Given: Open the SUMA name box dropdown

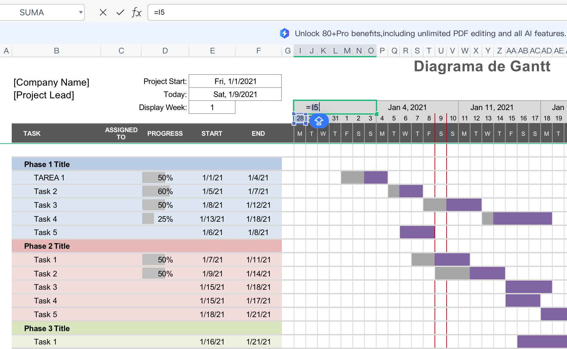Looking at the screenshot, I should pos(80,12).
